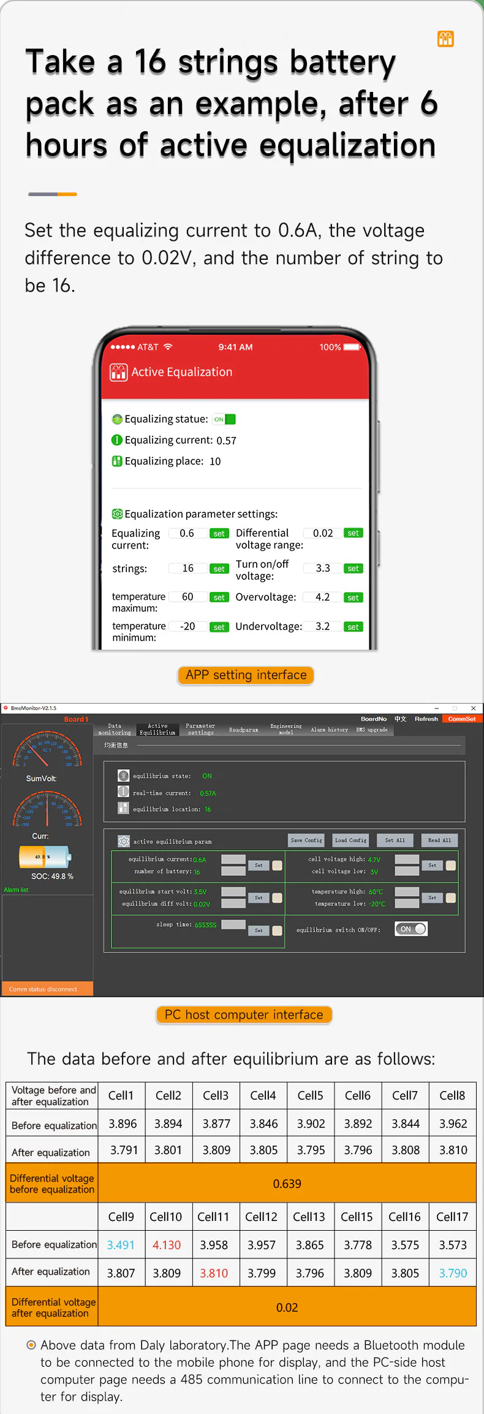Click the SOC 49.8% battery indicator
This screenshot has width=484, height=1414.
[44, 856]
